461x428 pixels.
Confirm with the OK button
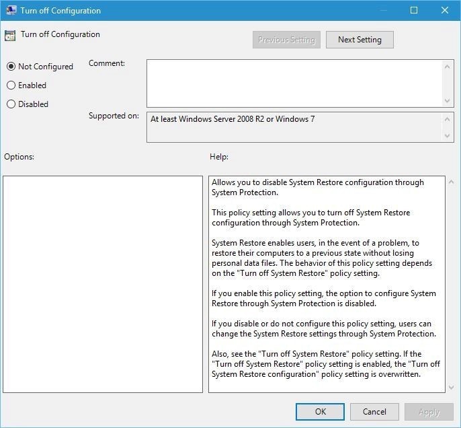pyautogui.click(x=320, y=412)
